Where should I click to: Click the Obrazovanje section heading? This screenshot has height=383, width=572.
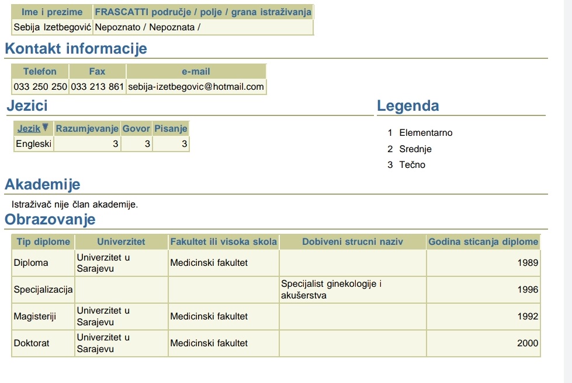click(50, 220)
